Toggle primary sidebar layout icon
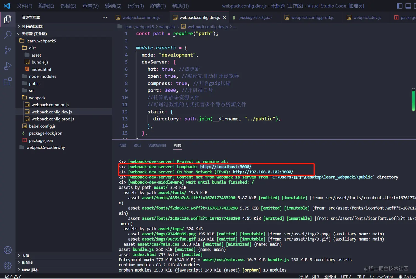This screenshot has width=416, height=279. click(x=399, y=6)
